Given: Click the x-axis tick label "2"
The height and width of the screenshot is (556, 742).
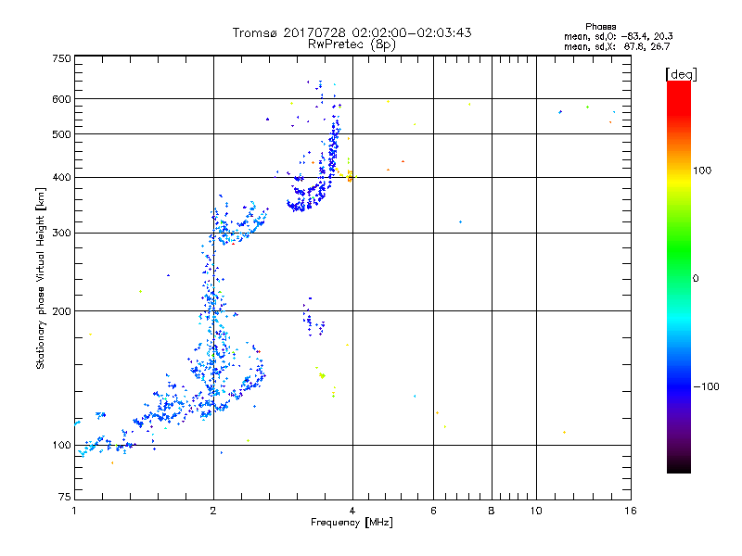Looking at the screenshot, I should pyautogui.click(x=213, y=511).
